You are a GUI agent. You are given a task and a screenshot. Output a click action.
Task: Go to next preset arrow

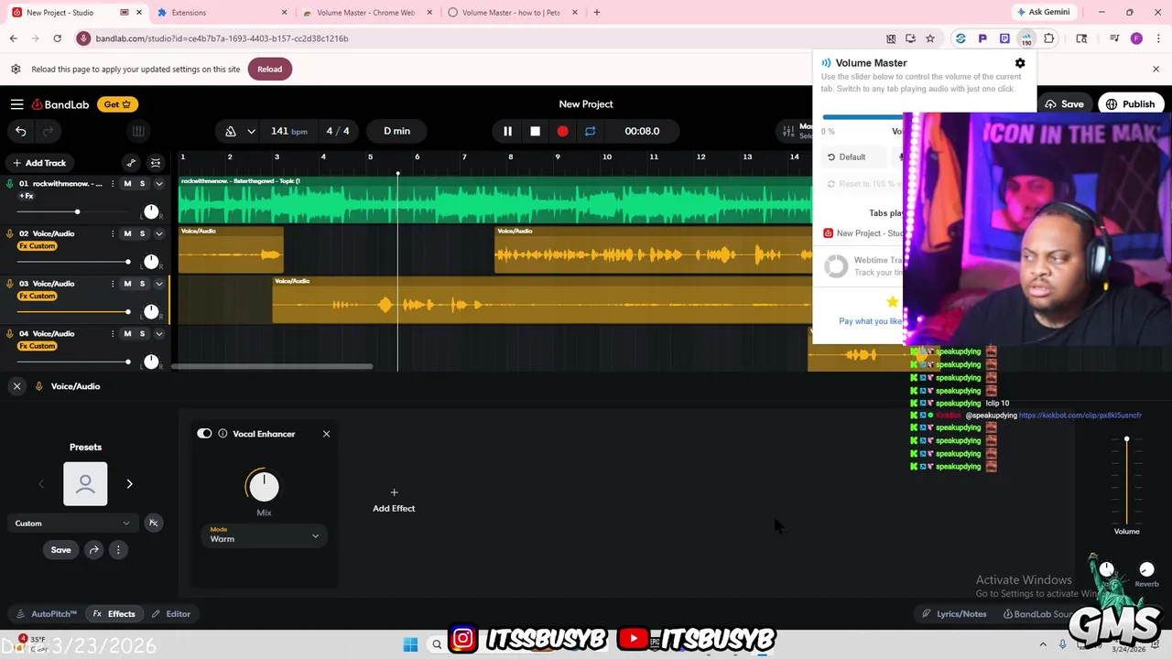129,484
